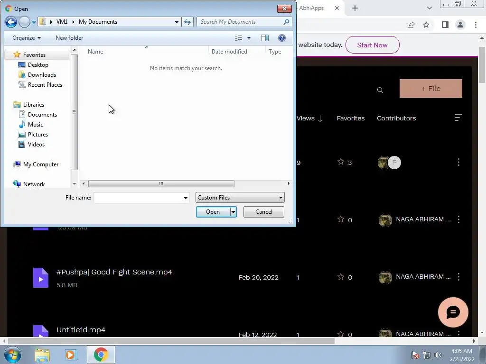Open Chrome tab search chevron
The image size is (486, 364).
429,9
